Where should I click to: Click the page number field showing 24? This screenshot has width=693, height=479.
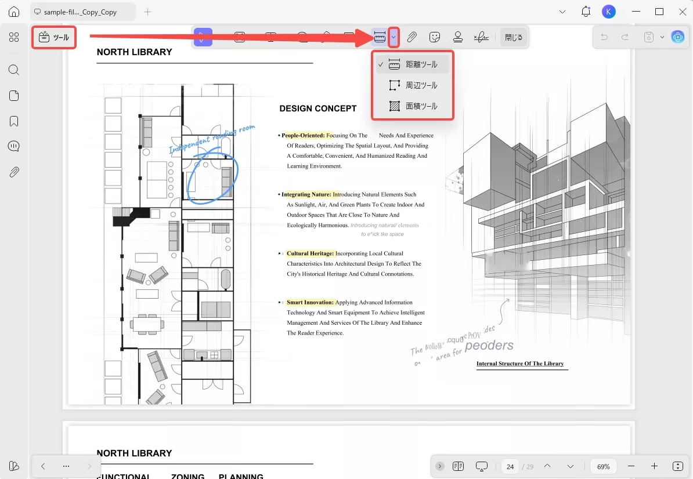(x=510, y=466)
